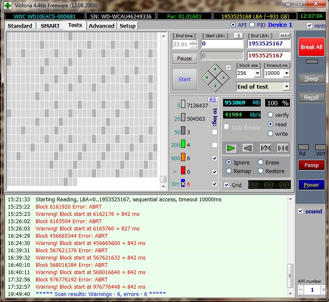This screenshot has width=329, height=302.
Task: Click the jump to end marker button
Action: tap(283, 148)
